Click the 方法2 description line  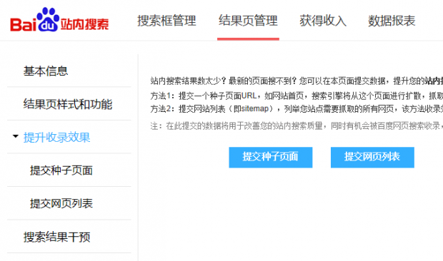[x=297, y=109]
